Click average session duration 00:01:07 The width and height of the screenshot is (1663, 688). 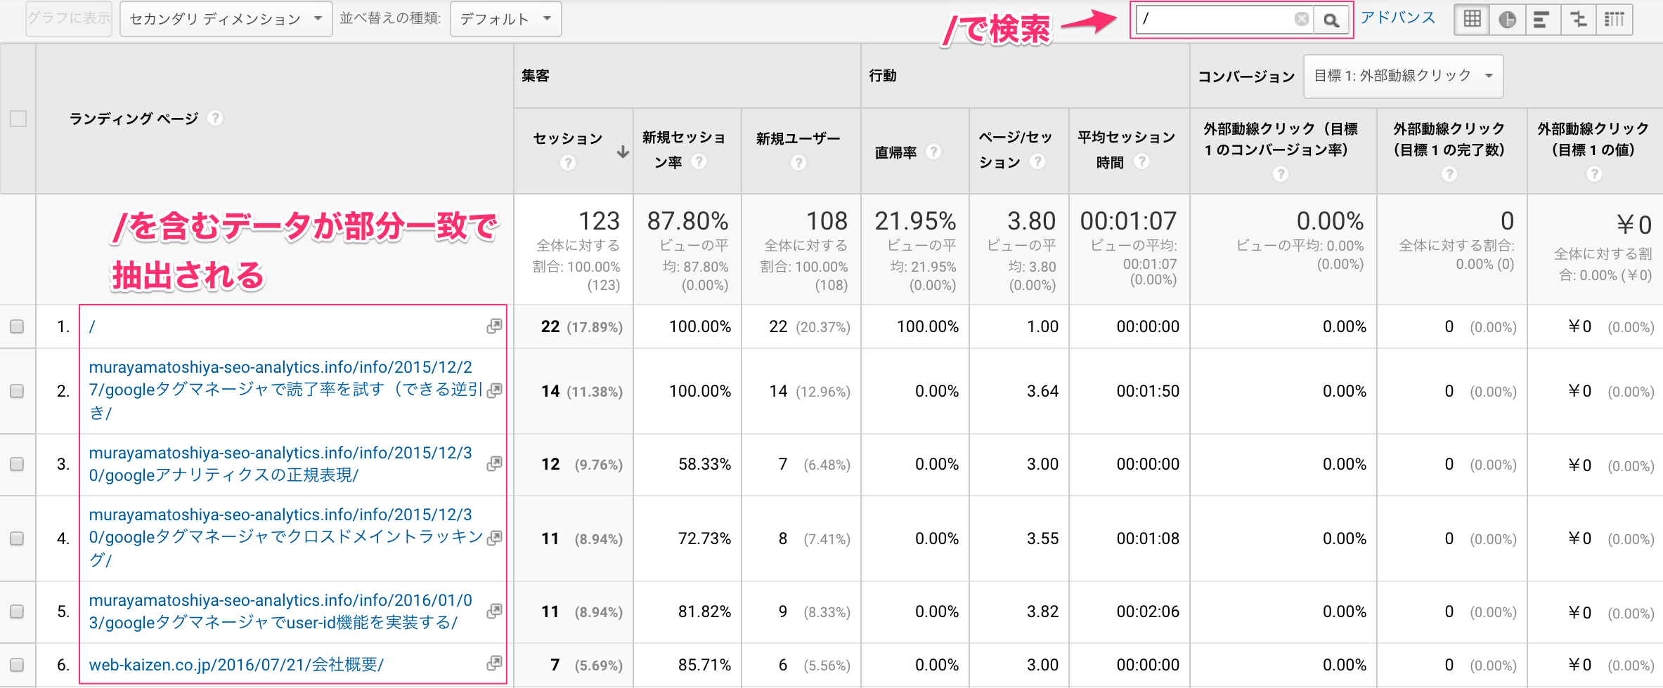1128,221
